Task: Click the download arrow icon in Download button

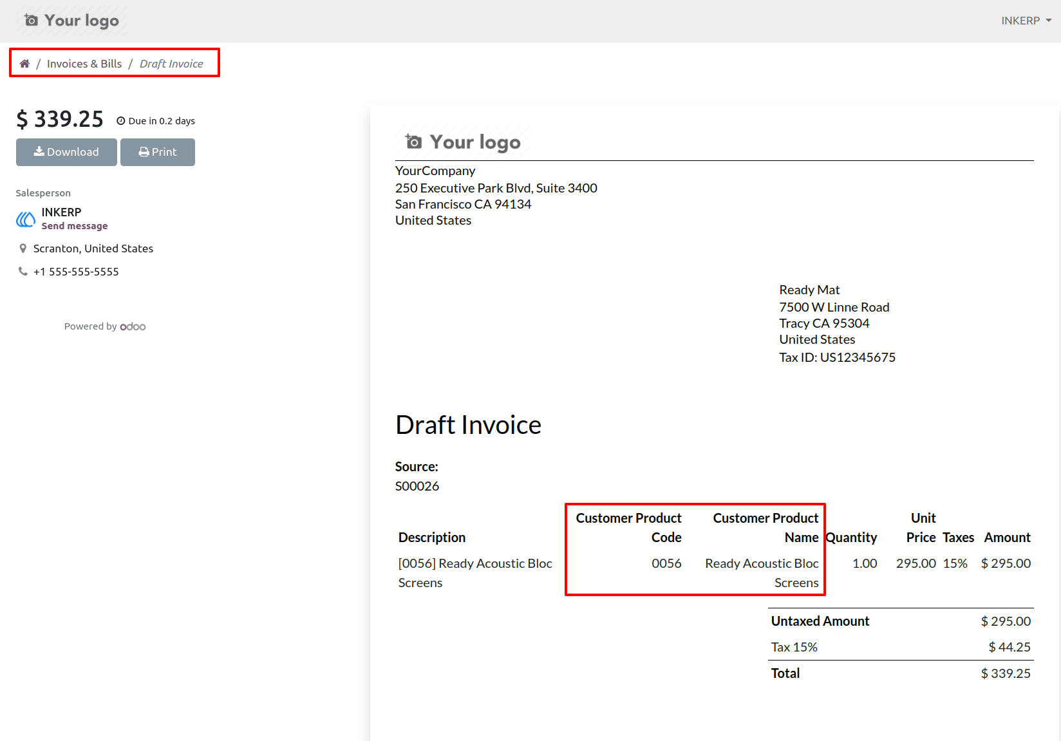Action: tap(39, 151)
